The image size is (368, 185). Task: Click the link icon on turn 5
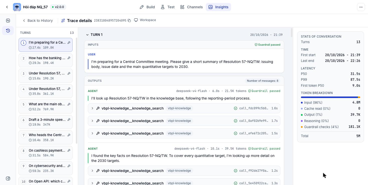click(x=69, y=104)
